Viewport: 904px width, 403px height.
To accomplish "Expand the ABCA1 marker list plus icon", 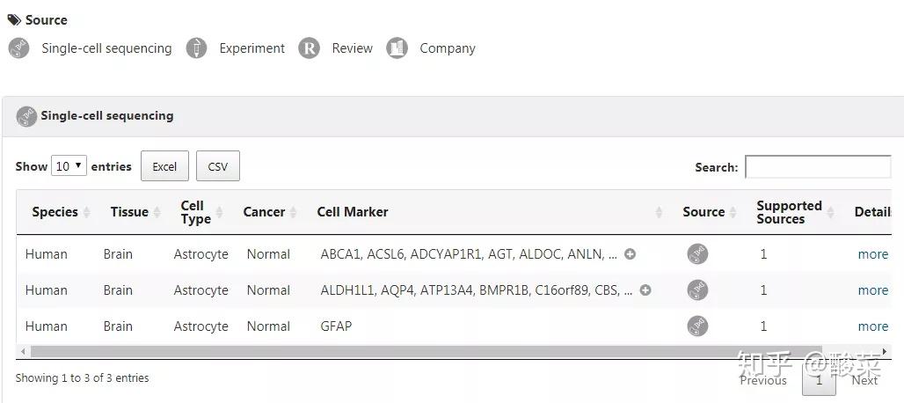I will coord(631,253).
